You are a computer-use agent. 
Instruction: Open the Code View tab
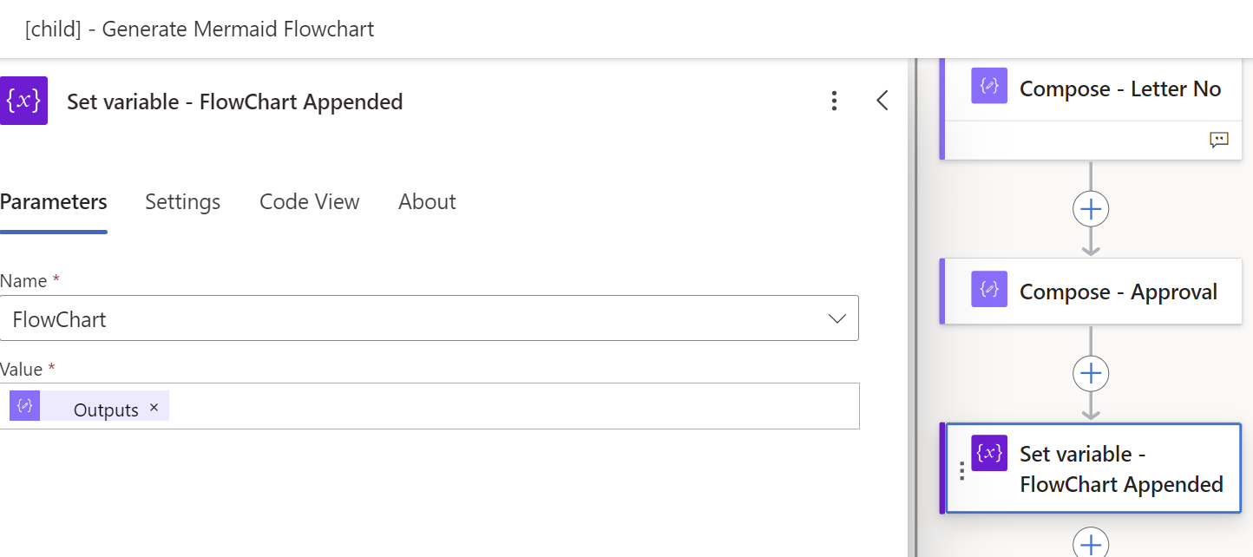[309, 201]
